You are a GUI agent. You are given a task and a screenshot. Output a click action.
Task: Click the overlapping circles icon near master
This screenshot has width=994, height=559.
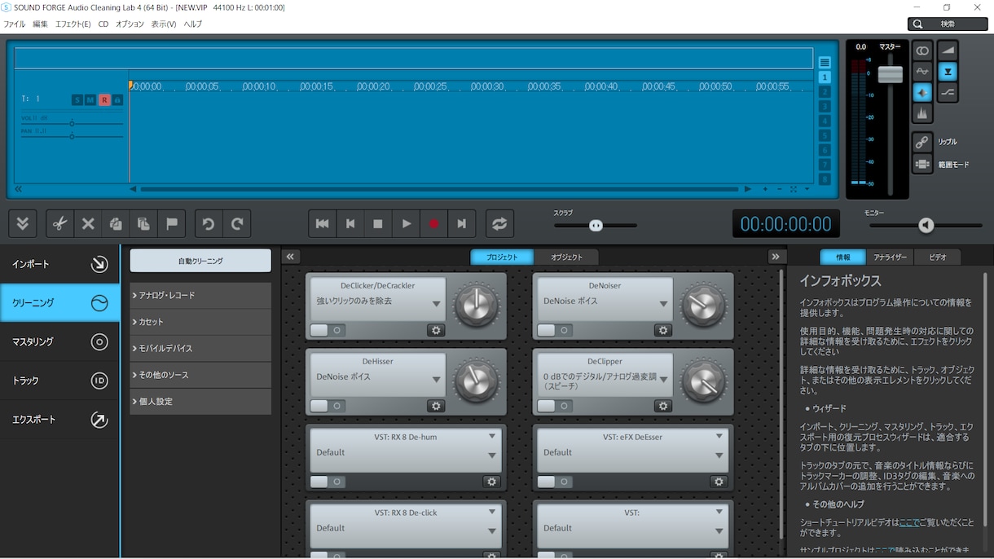(x=922, y=51)
